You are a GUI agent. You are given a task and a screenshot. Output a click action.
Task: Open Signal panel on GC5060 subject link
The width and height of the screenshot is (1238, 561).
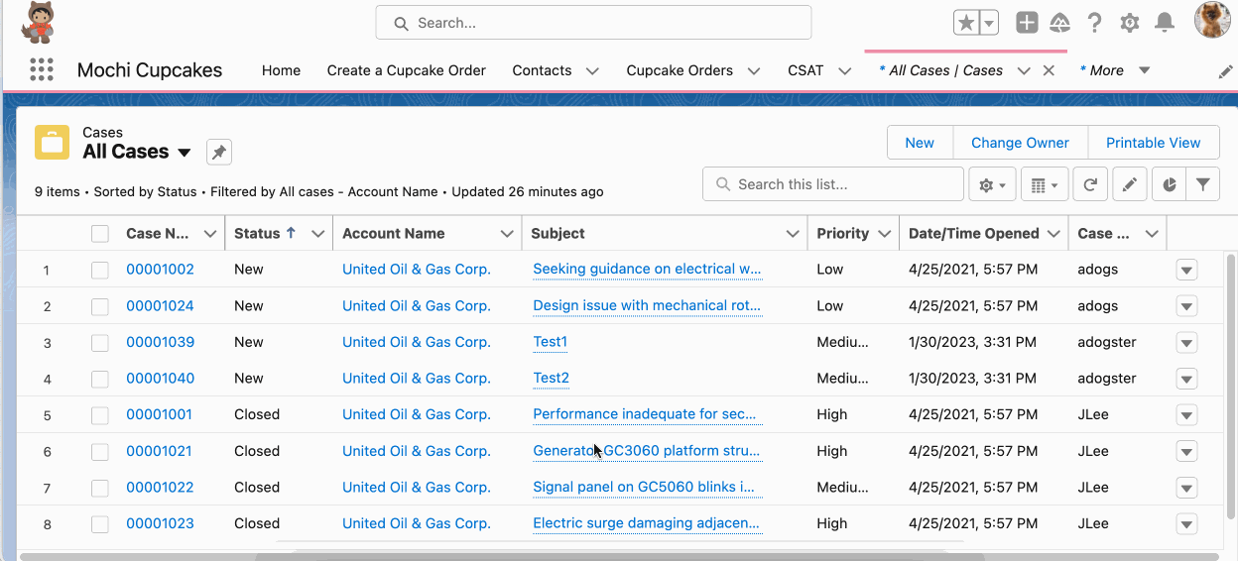click(644, 487)
